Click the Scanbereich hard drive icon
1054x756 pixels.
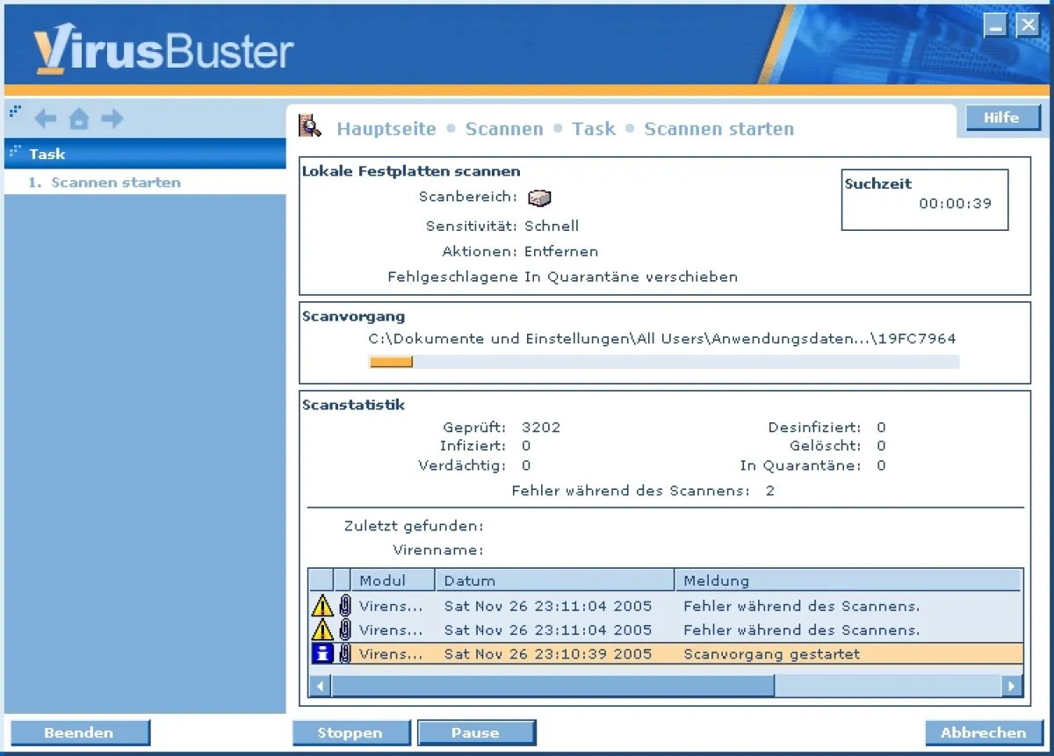[539, 198]
